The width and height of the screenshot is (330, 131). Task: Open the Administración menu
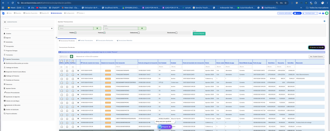pos(56,13)
